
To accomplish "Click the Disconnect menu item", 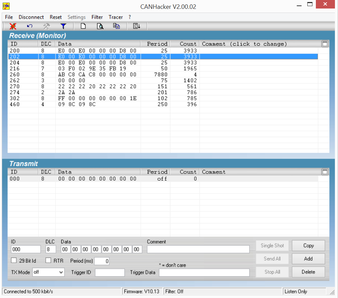I will 31,17.
